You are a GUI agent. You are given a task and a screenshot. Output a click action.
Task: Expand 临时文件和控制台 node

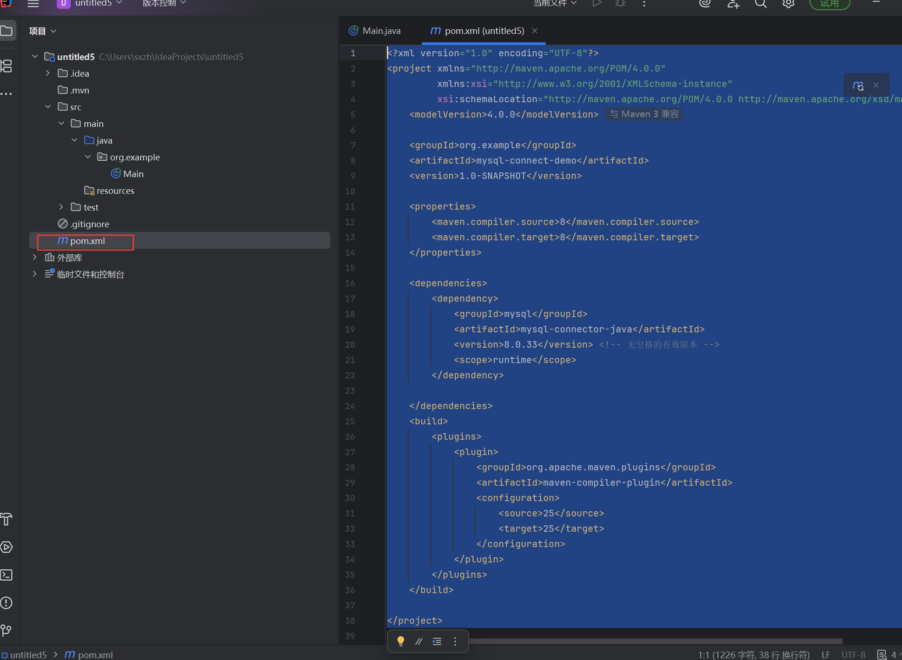[x=35, y=274]
